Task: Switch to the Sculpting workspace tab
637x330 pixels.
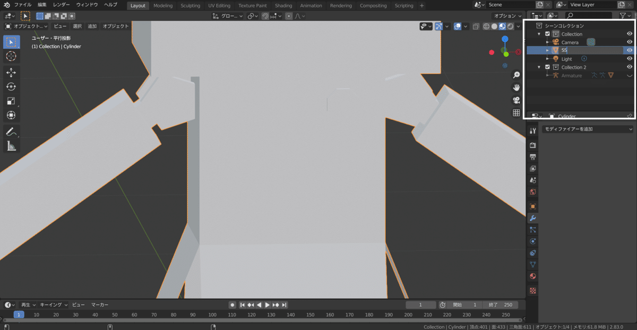Action: 190,6
